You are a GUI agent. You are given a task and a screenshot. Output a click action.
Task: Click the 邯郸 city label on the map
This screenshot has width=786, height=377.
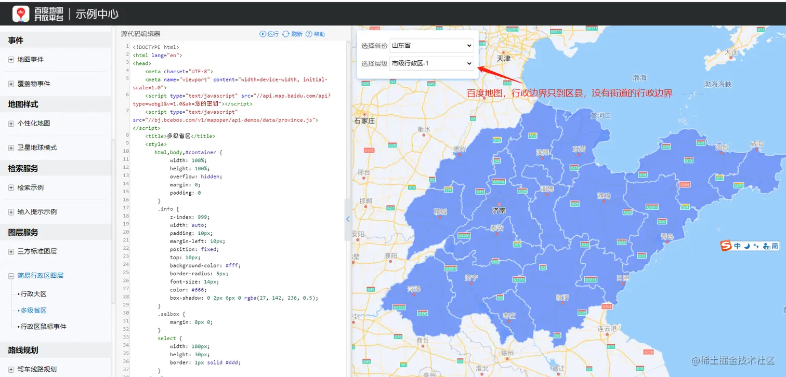click(365, 201)
